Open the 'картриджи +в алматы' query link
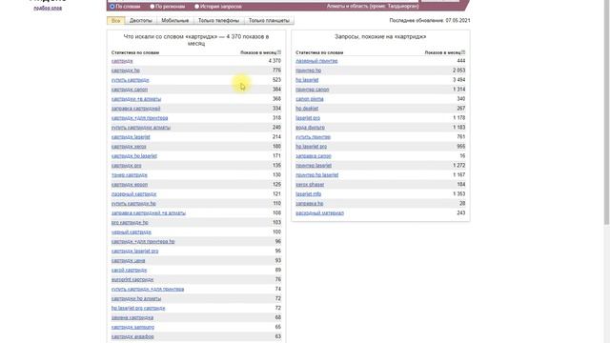The image size is (610, 343). pyautogui.click(x=136, y=99)
